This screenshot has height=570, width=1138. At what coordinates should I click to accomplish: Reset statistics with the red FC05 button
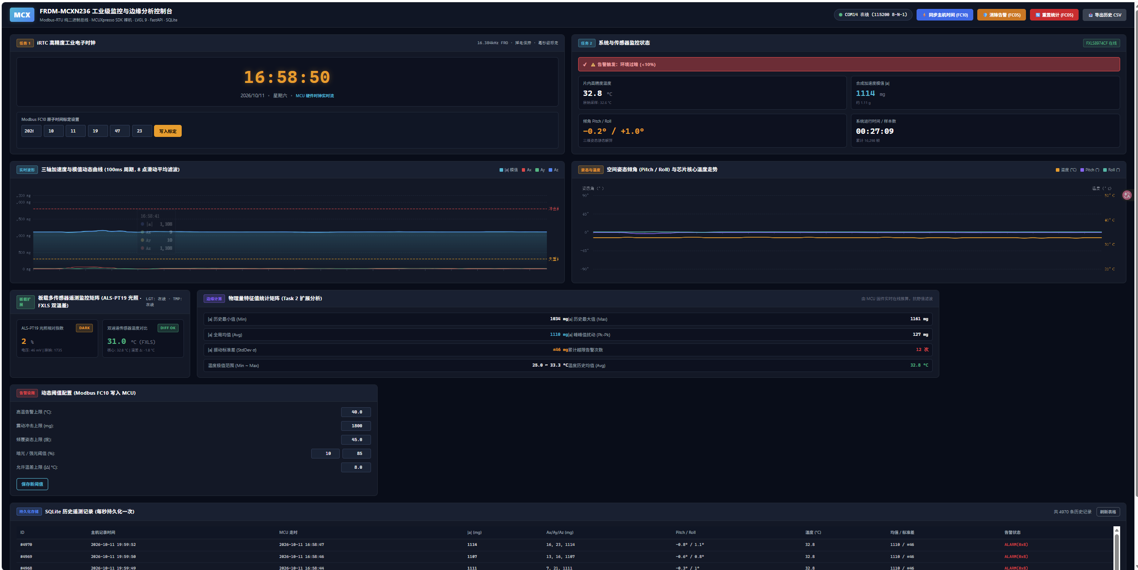pos(1054,15)
